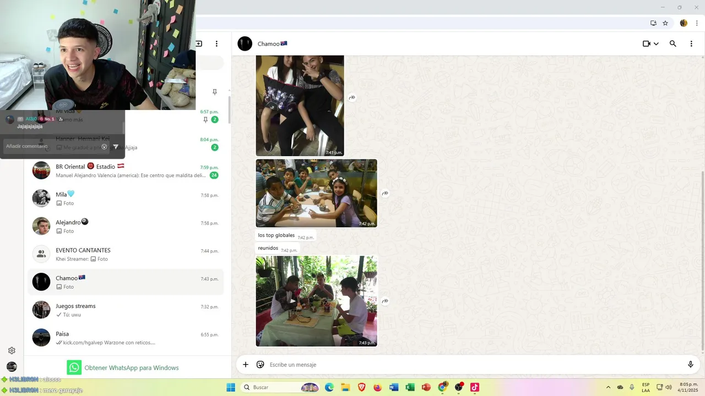This screenshot has height=396, width=705.
Task: Click the taskbar Buscar search box
Action: [x=281, y=387]
